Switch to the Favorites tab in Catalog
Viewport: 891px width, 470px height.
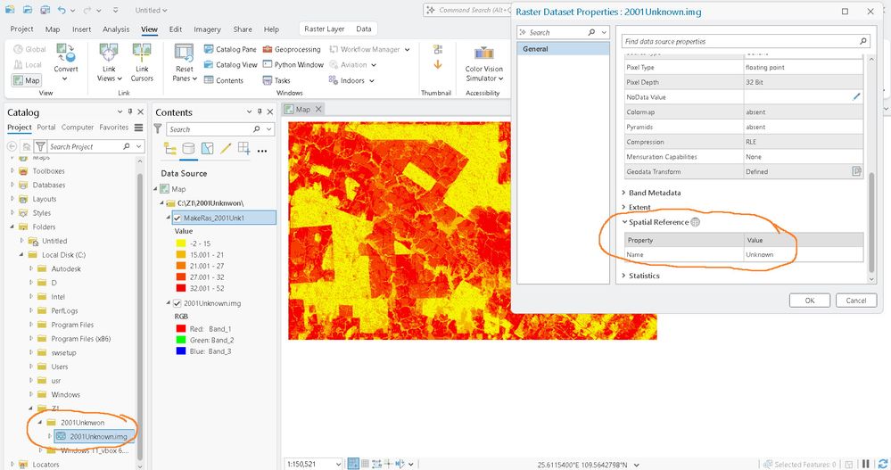pyautogui.click(x=113, y=128)
